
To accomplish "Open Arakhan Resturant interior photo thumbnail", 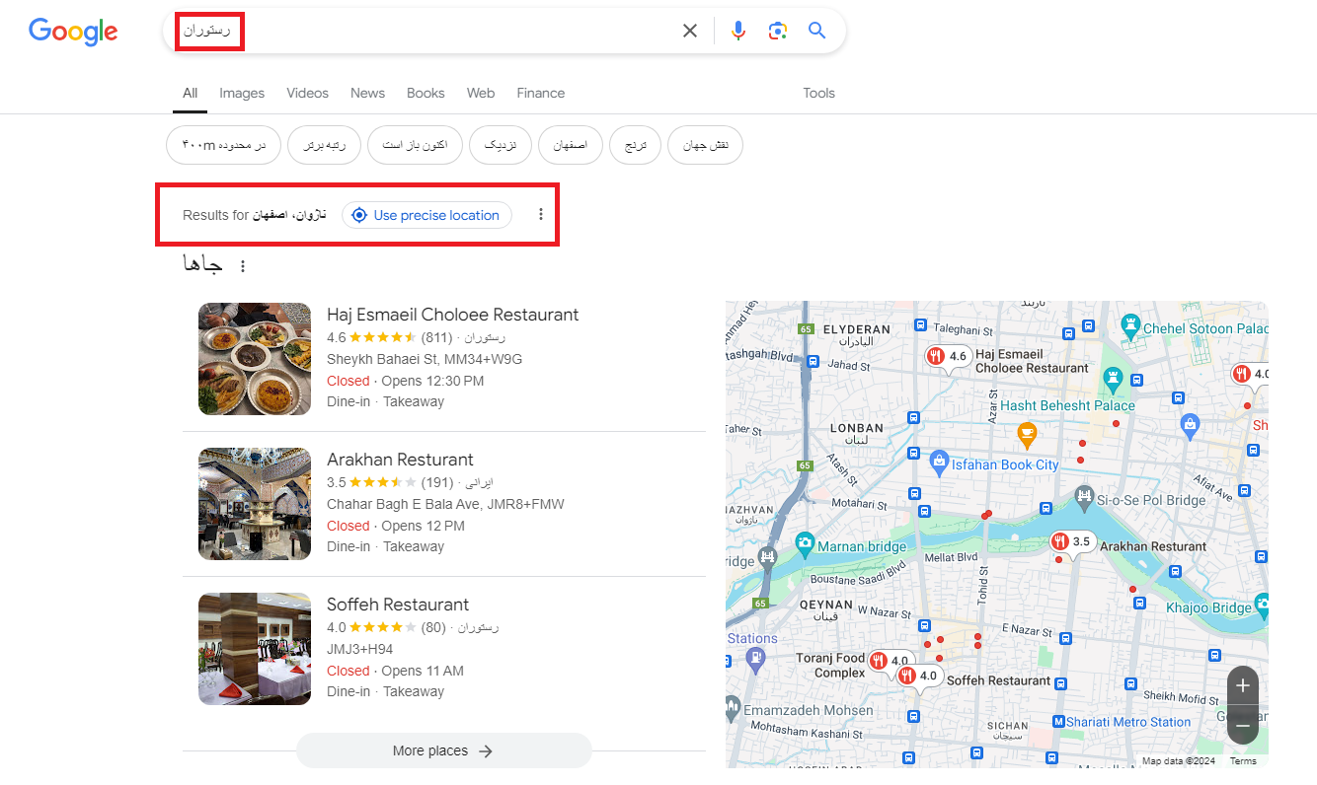I will click(x=255, y=504).
